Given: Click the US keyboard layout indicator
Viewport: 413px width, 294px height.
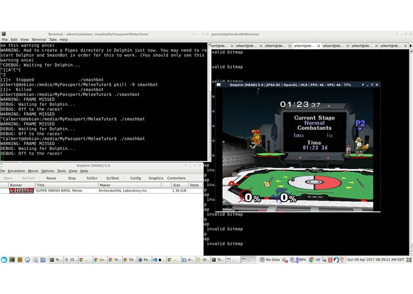Looking at the screenshot, I should click(x=318, y=259).
